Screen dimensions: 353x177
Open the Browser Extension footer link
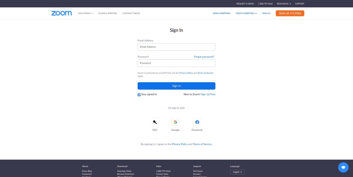click(x=125, y=174)
